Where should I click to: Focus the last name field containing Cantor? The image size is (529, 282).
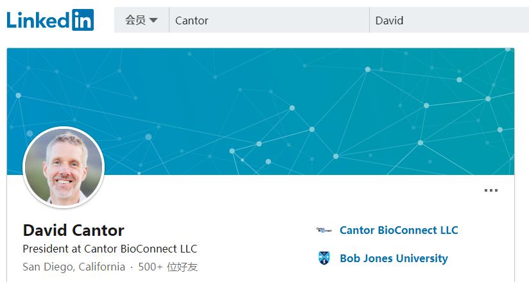(x=270, y=20)
